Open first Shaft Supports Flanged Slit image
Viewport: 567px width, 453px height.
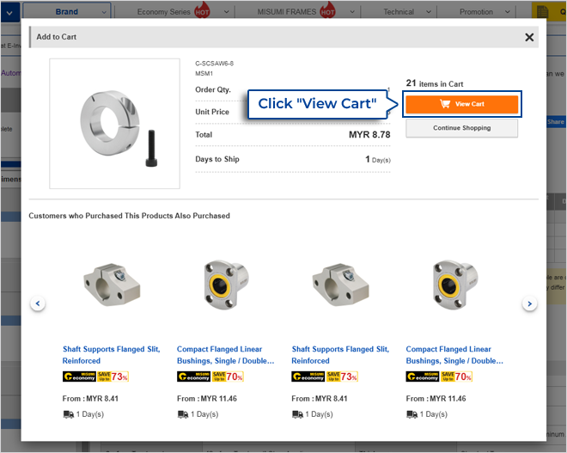pos(107,284)
